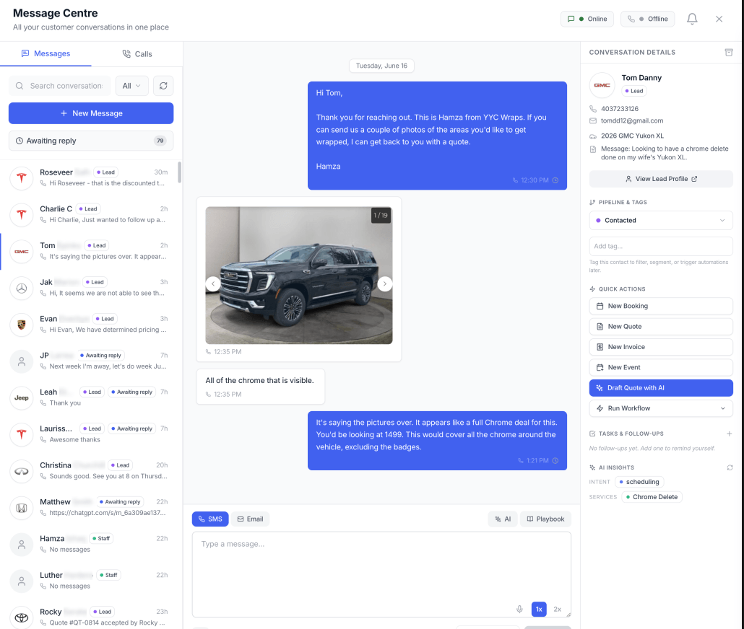The image size is (744, 629).
Task: Set speed to 1x
Action: click(x=539, y=609)
